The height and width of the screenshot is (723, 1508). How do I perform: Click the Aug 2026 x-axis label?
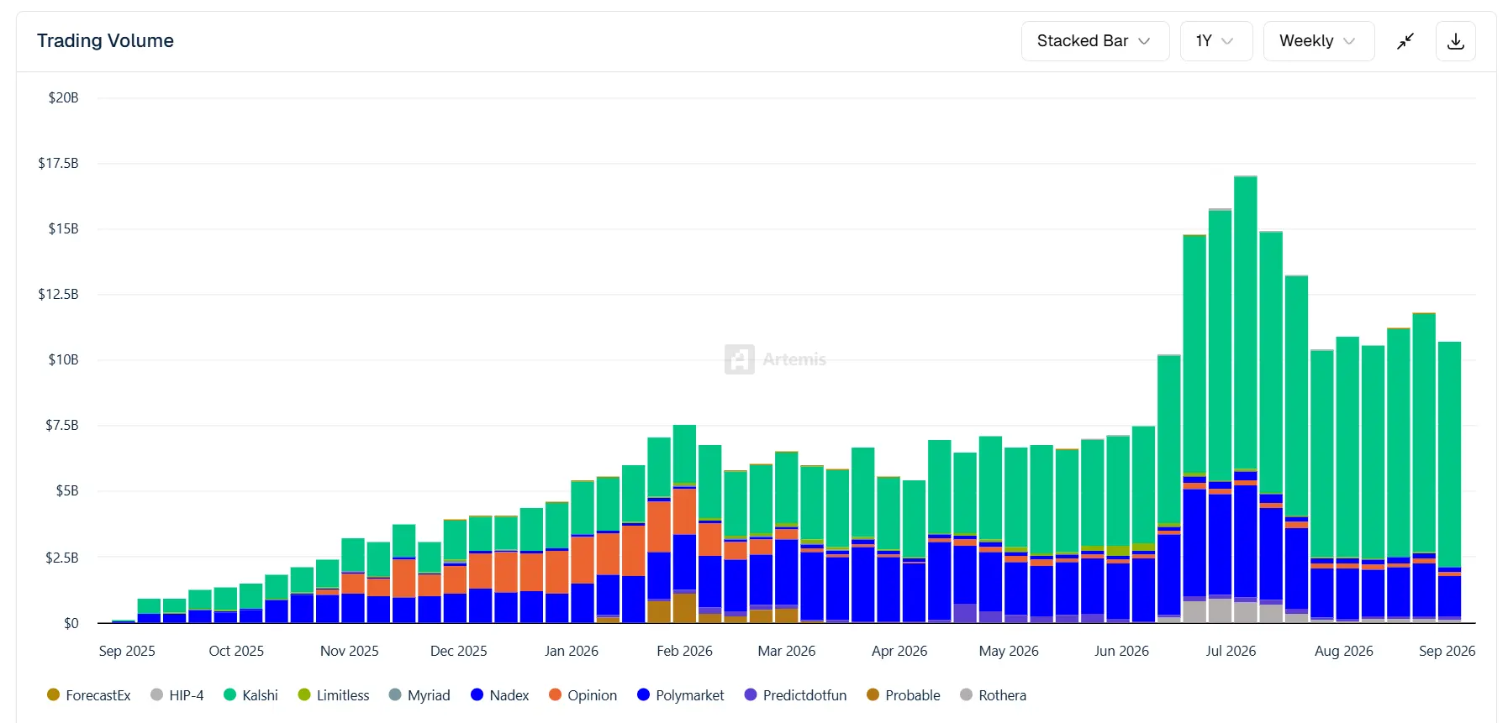pos(1344,651)
